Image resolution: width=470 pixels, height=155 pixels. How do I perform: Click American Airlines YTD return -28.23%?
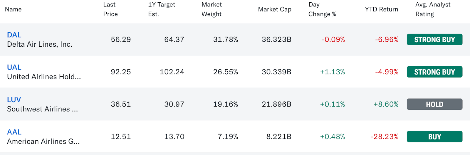[x=385, y=137]
